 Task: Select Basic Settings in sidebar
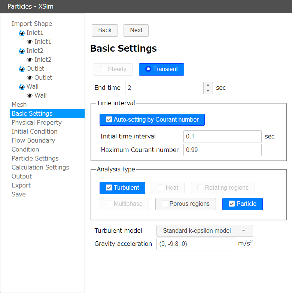(47, 114)
